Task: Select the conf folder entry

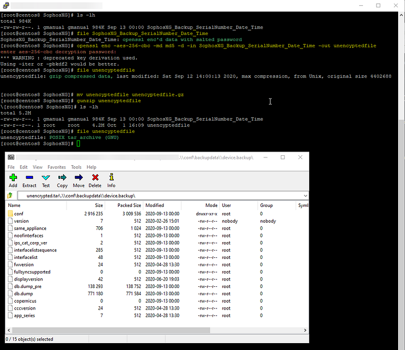Action: point(18,214)
